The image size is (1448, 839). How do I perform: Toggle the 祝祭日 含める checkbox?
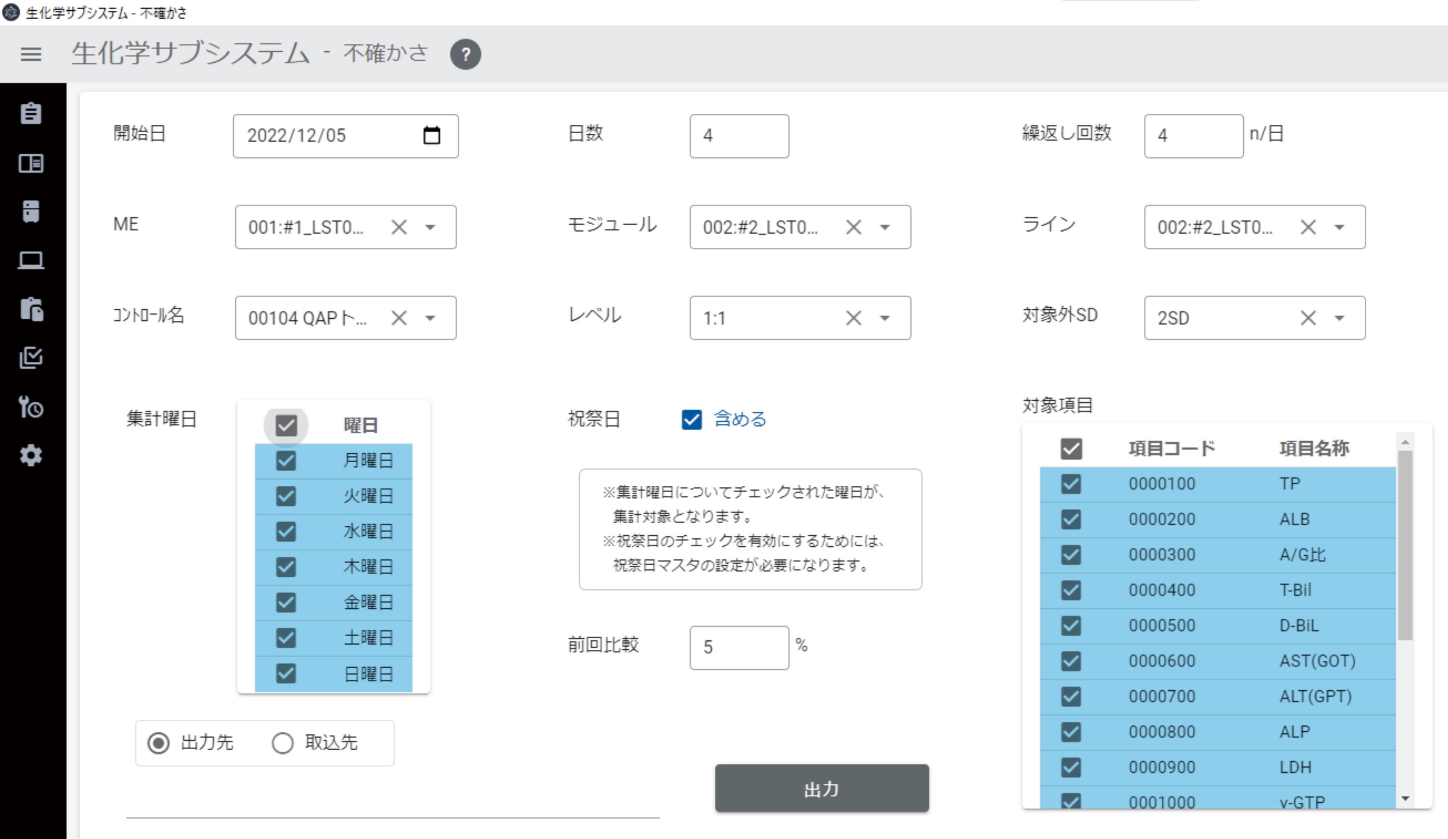click(692, 419)
